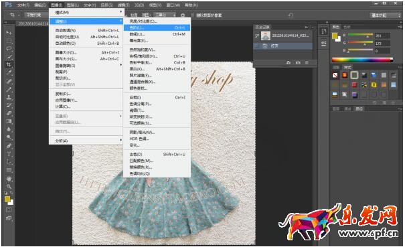Choose 图像大小(I) Image Size item
Viewport: 405px width, 247px height.
pyautogui.click(x=86, y=52)
